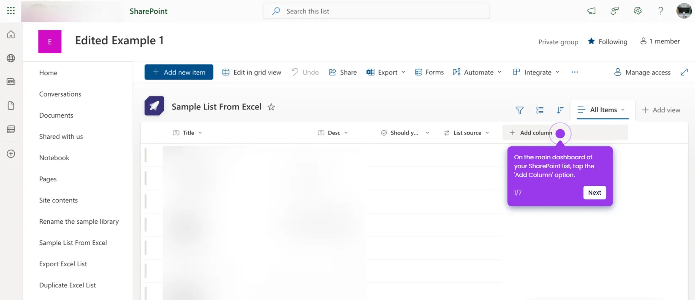Open Notebook in the site navigation
The image size is (695, 300).
point(54,158)
